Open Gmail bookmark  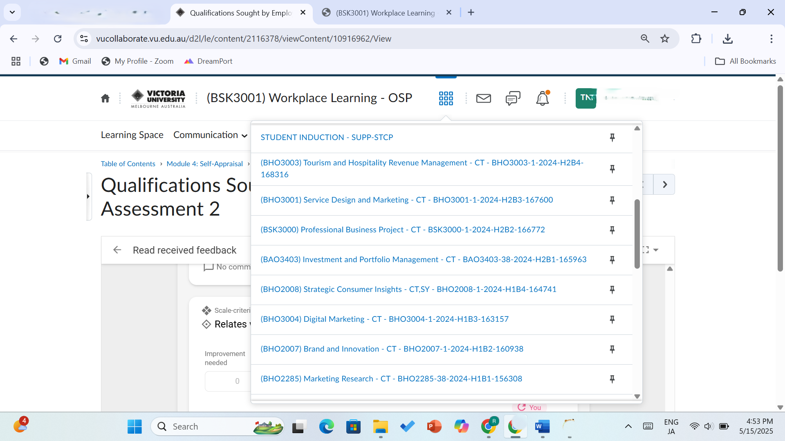tap(75, 61)
